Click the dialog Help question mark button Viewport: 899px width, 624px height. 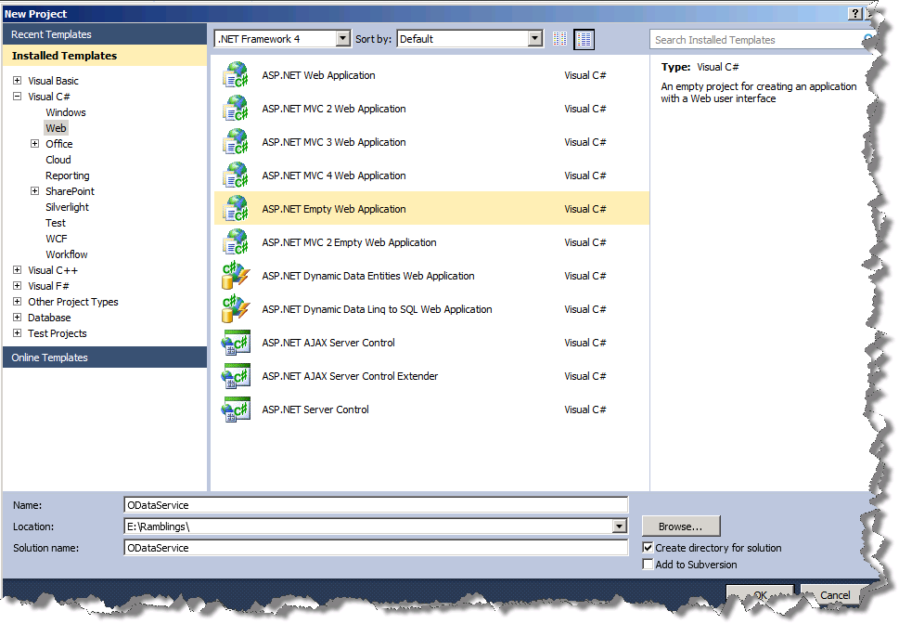(x=854, y=13)
